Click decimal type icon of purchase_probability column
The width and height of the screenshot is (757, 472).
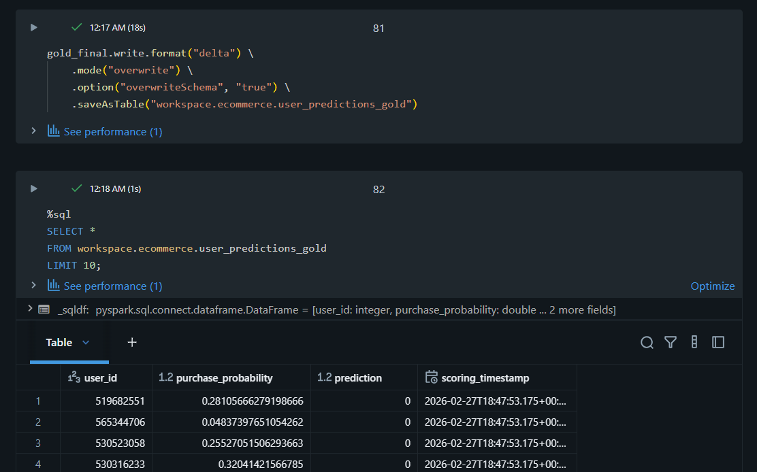click(x=165, y=377)
